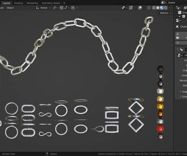
Task: Open properties editor type dropdown
Action: click(x=178, y=21)
